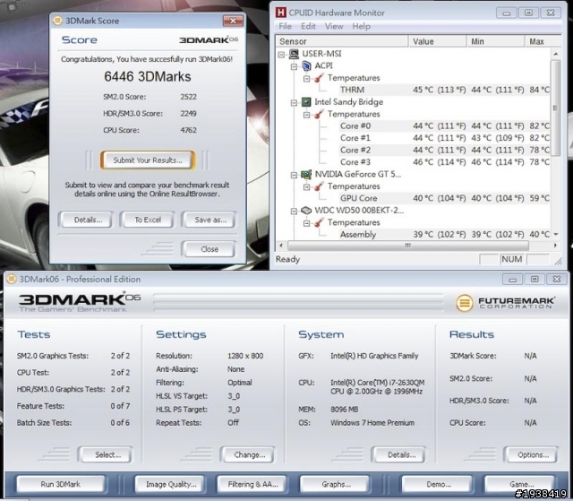Screen dimensions: 573x501
Task: Click Options button under Results
Action: pyautogui.click(x=533, y=455)
